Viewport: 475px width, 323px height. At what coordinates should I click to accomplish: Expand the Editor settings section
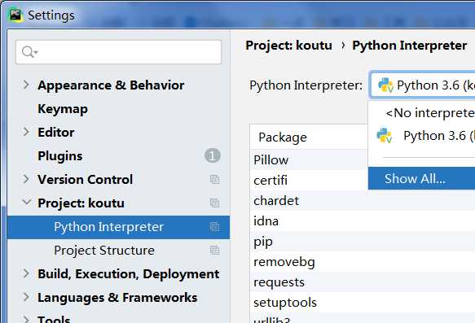(26, 132)
